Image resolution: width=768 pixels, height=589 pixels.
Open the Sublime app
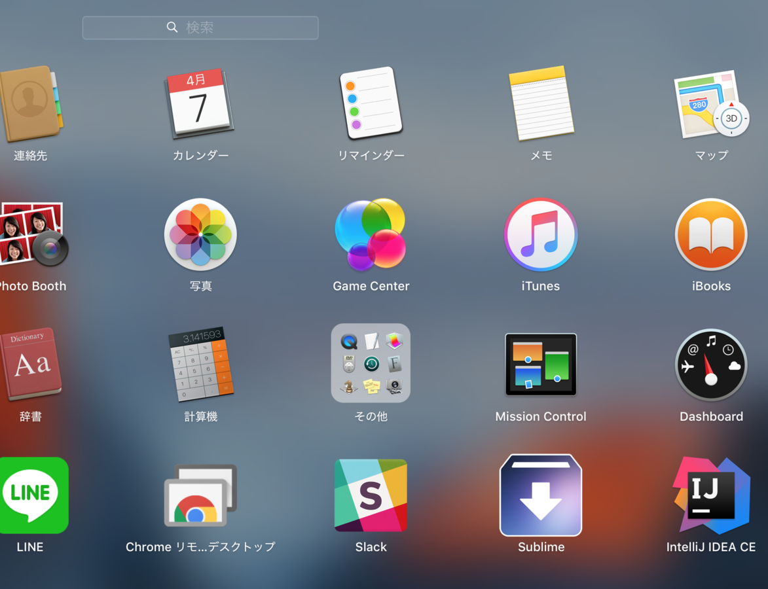541,495
